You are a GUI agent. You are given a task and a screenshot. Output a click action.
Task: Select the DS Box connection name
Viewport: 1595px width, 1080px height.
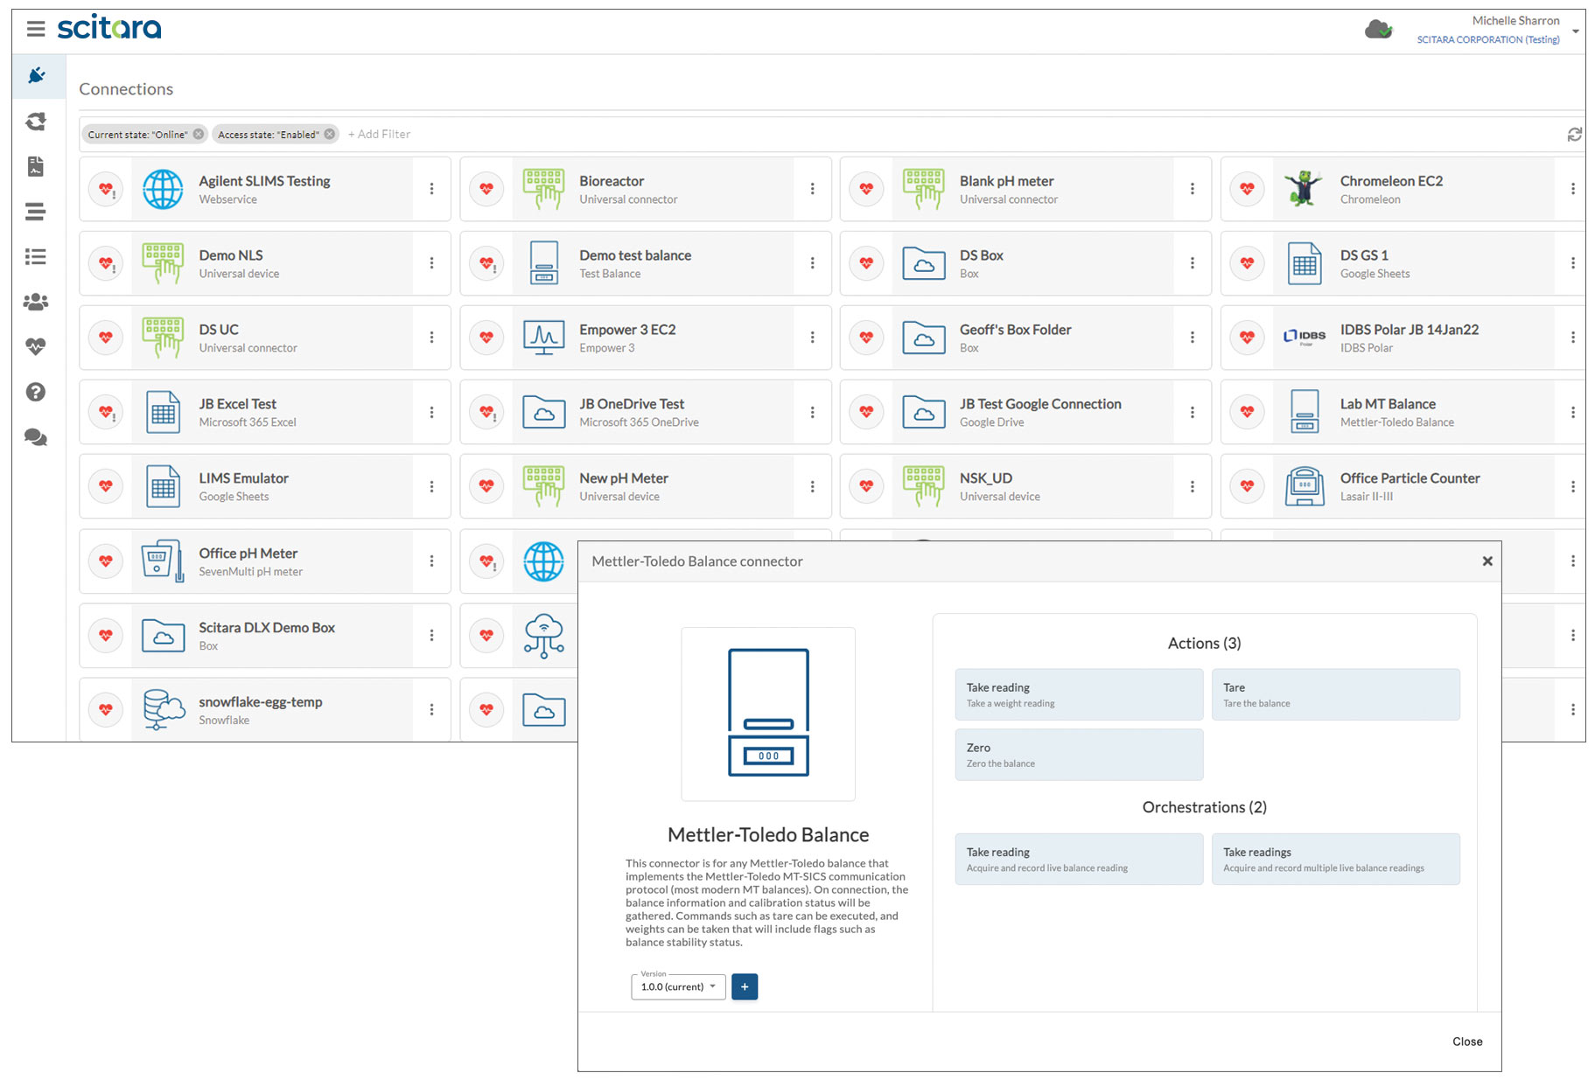click(982, 255)
